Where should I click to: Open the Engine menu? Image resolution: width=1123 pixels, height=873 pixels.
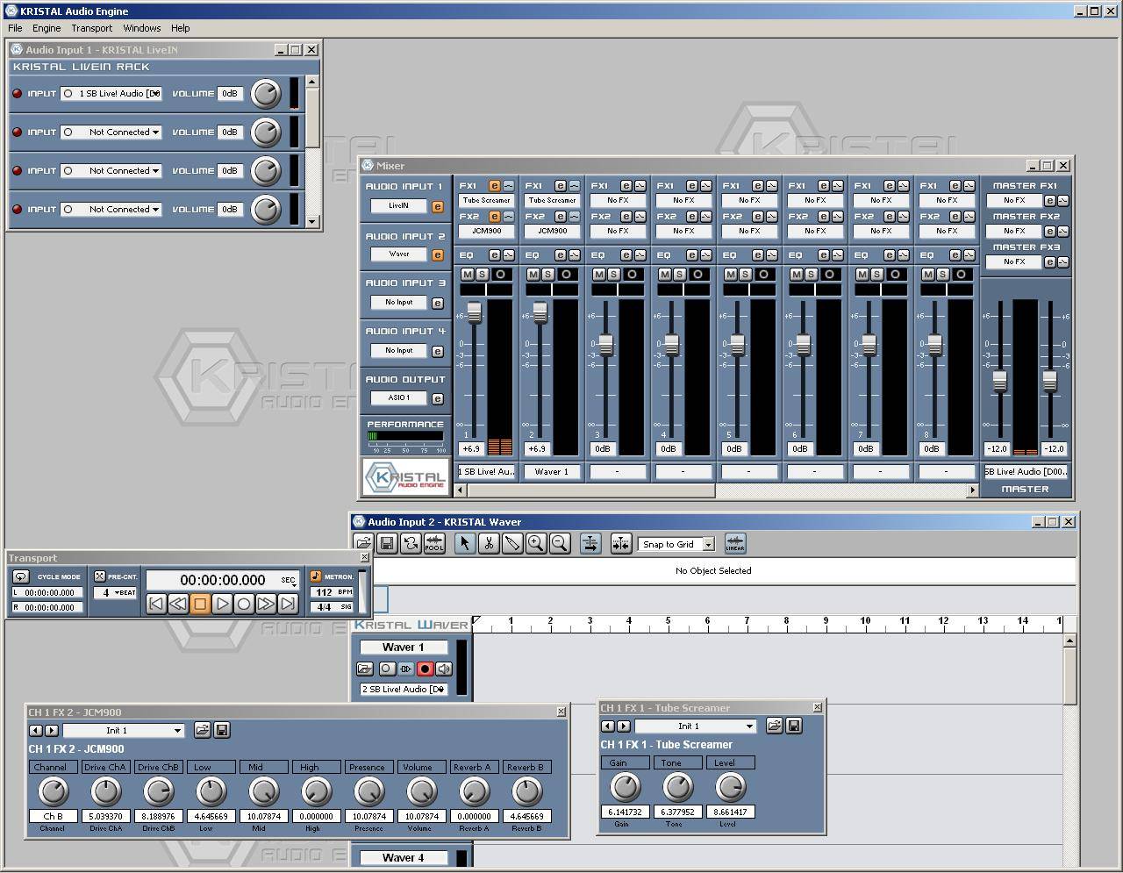(x=46, y=28)
